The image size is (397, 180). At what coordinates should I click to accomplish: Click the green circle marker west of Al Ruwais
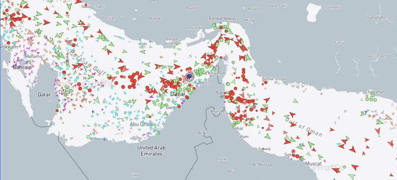click(88, 137)
